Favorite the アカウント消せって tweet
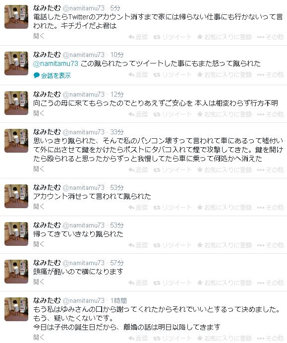 point(225,207)
